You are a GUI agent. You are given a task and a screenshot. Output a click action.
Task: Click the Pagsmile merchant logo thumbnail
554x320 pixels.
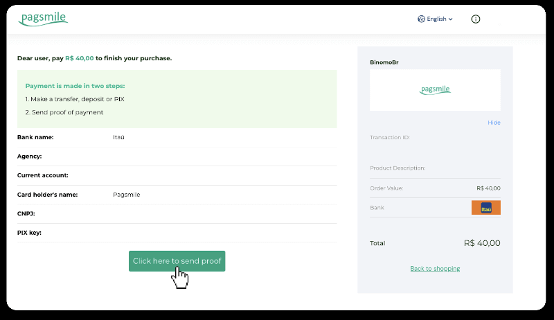(435, 90)
